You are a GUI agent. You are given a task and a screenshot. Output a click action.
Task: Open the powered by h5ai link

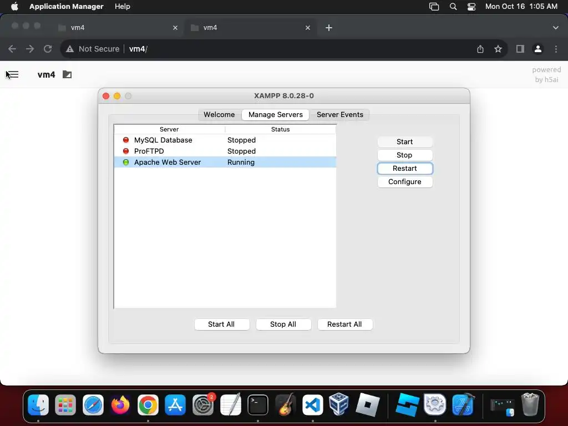[x=546, y=75]
